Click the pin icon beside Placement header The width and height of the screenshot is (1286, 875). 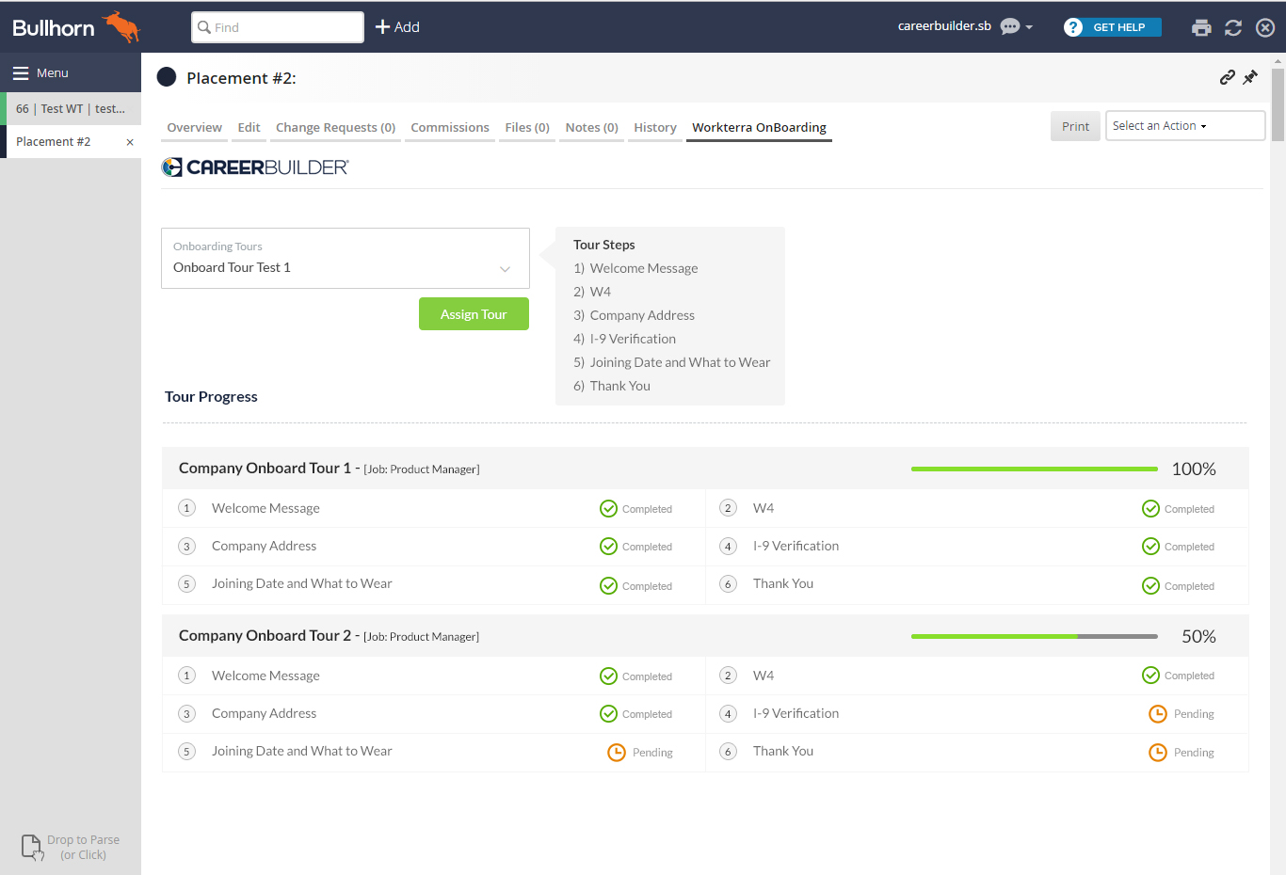coord(1250,77)
